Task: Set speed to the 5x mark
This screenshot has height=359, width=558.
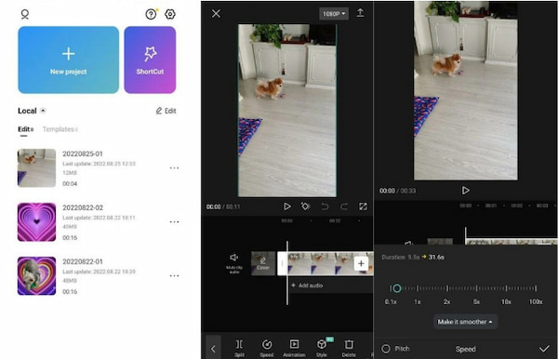Action: [476, 288]
